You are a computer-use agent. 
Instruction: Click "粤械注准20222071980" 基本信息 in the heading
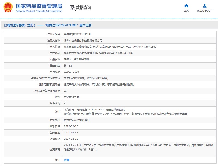(68, 25)
